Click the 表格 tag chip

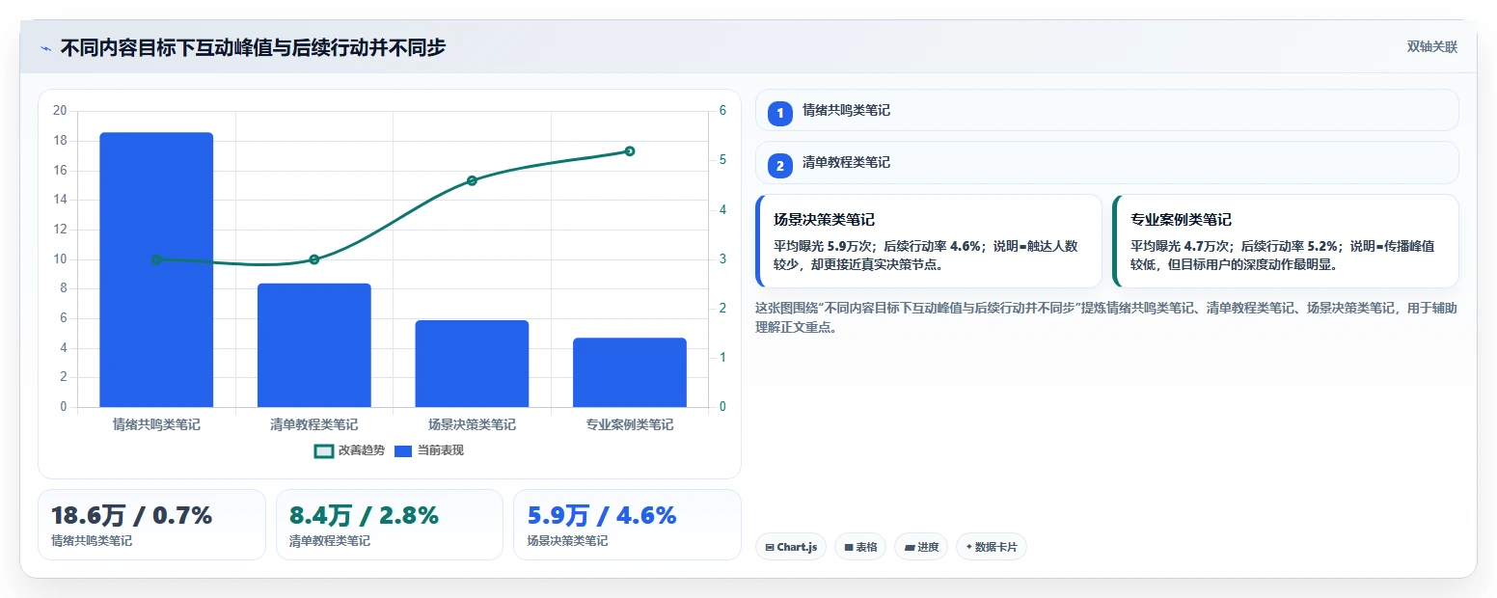pos(860,547)
